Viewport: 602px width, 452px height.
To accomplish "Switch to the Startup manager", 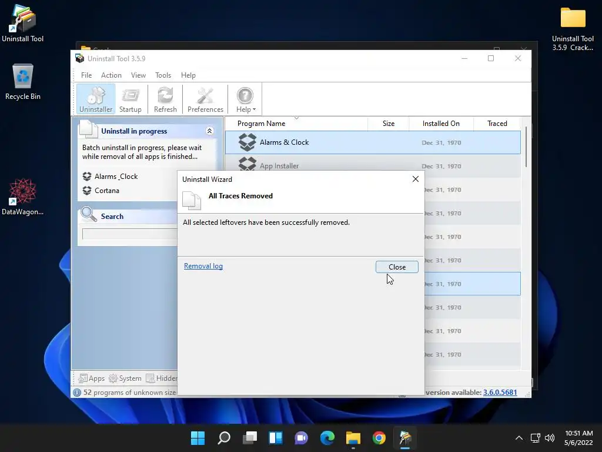I will click(x=131, y=99).
